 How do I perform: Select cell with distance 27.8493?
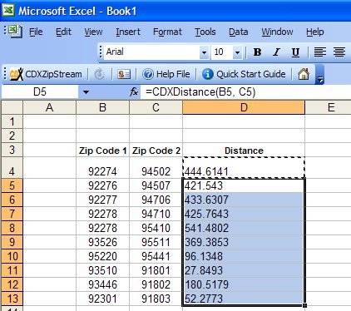[244, 270]
